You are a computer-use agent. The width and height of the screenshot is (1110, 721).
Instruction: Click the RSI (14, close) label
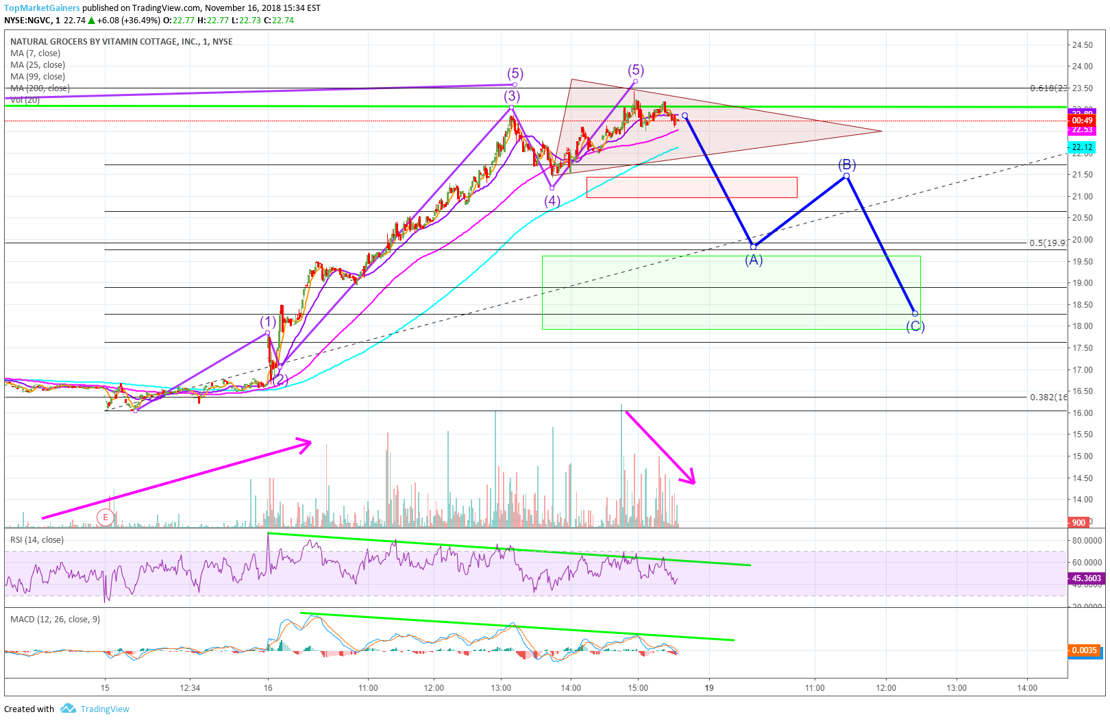pyautogui.click(x=37, y=540)
